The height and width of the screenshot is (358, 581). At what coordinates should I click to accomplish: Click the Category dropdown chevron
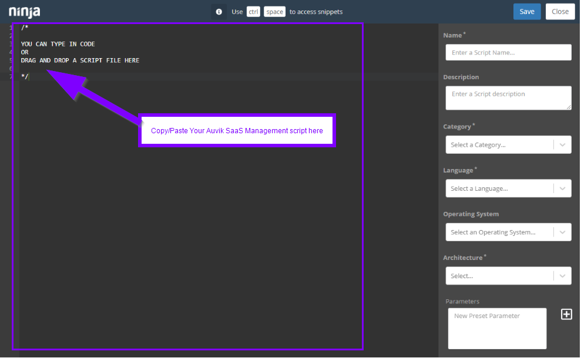click(563, 144)
